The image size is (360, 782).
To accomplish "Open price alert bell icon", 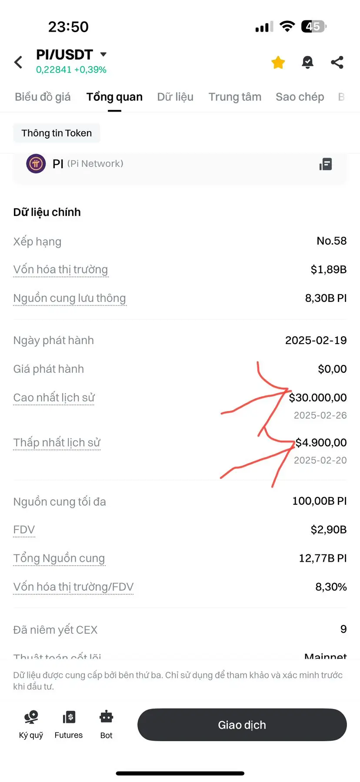I will [x=307, y=63].
